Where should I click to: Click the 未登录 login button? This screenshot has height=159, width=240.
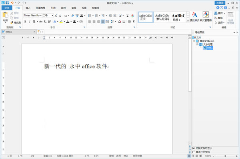click(220, 3)
